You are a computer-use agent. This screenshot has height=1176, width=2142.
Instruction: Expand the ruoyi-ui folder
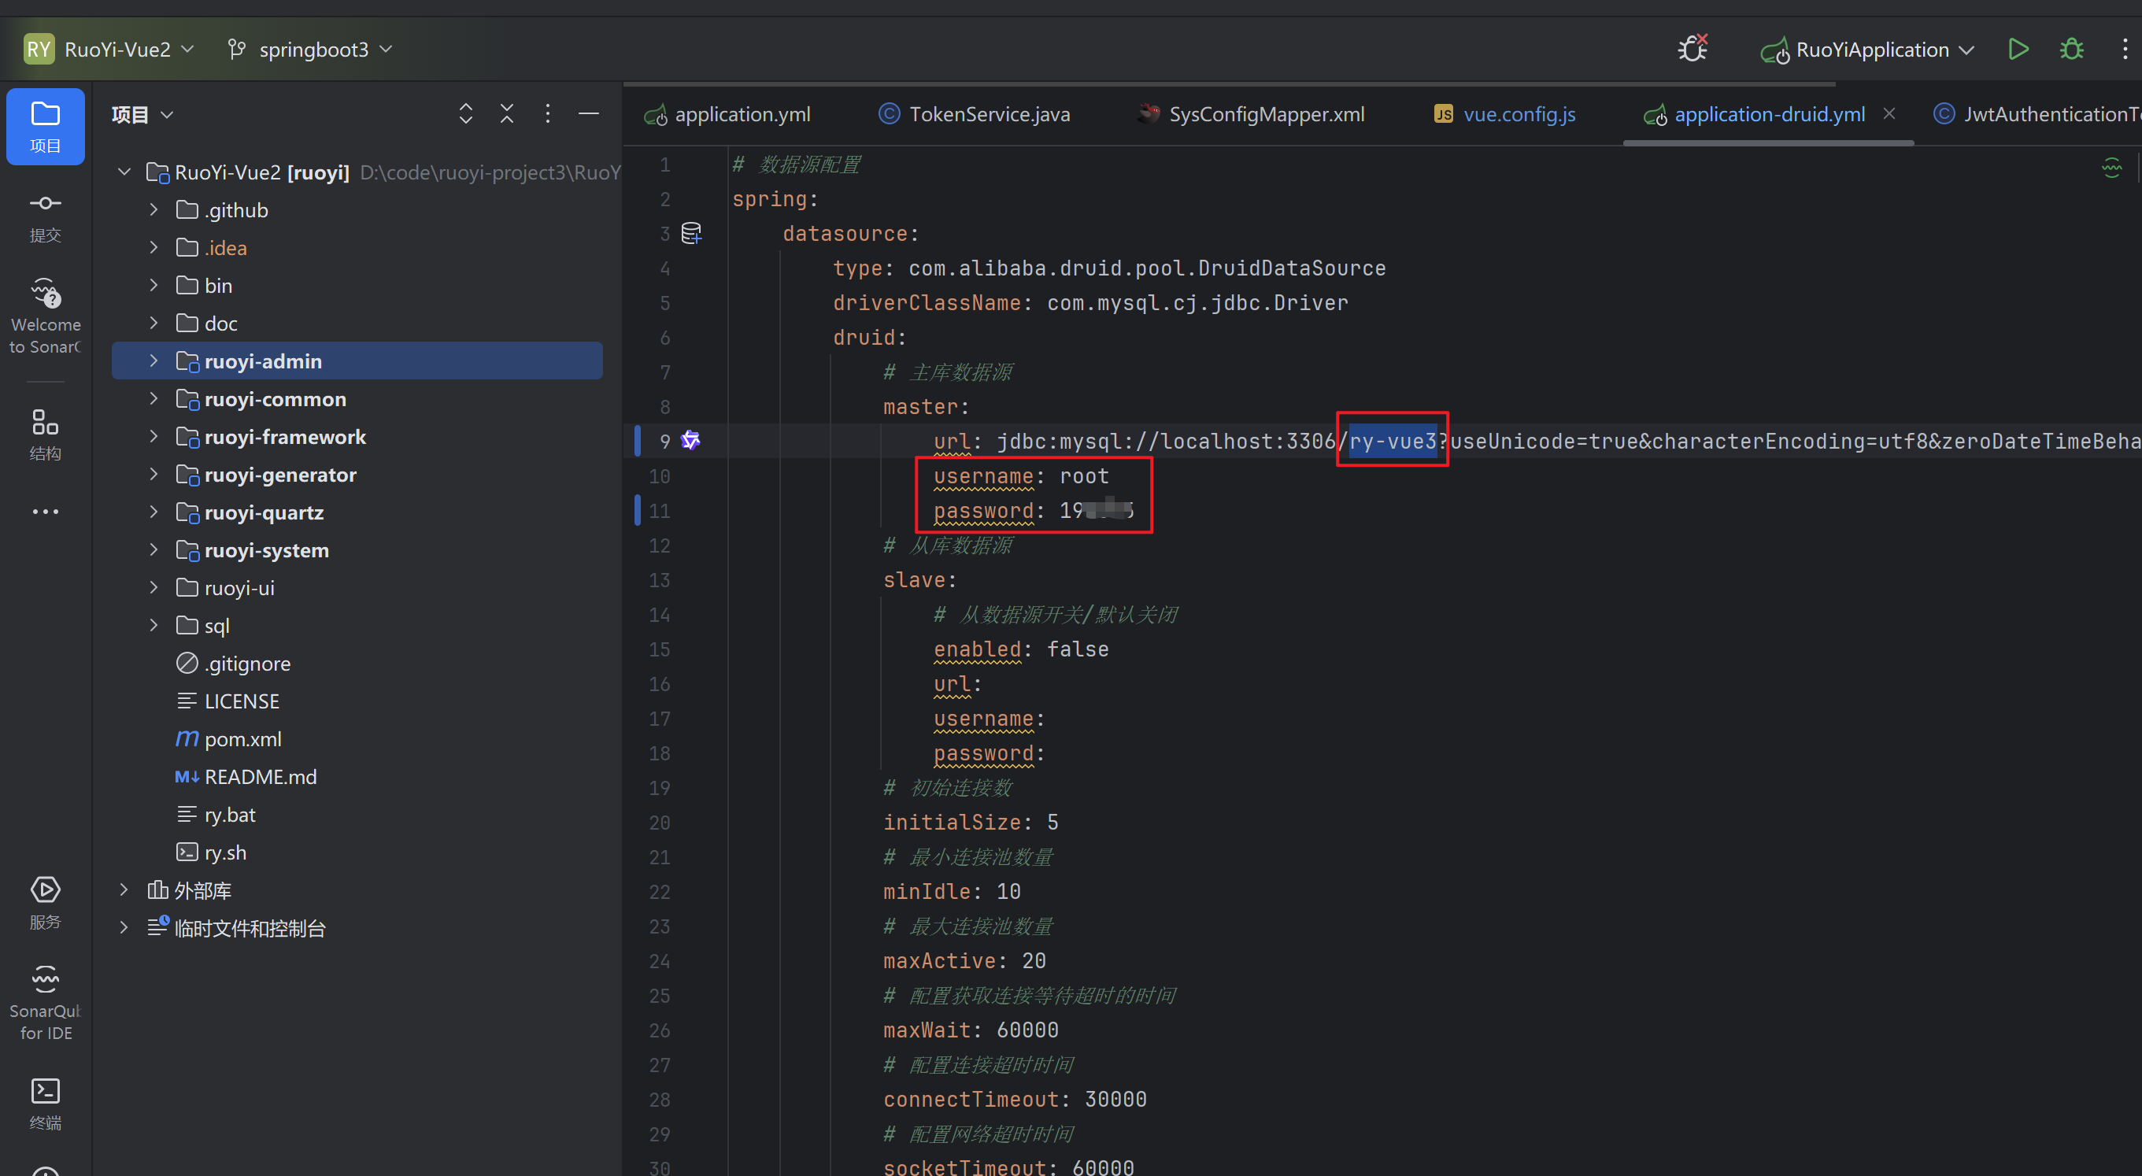(x=154, y=588)
